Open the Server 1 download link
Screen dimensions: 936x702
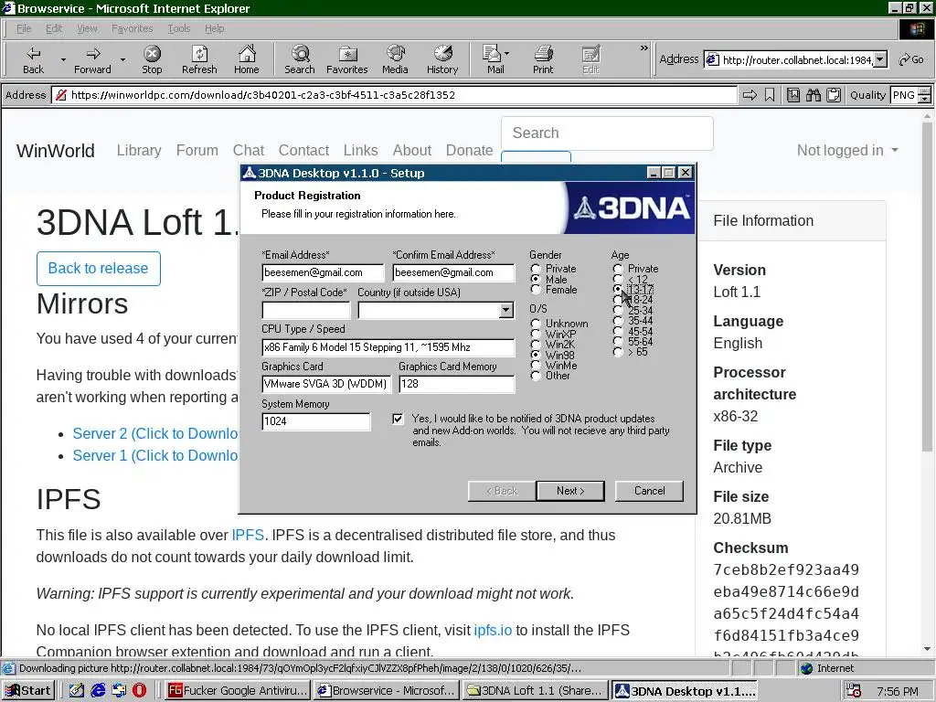[x=155, y=456]
